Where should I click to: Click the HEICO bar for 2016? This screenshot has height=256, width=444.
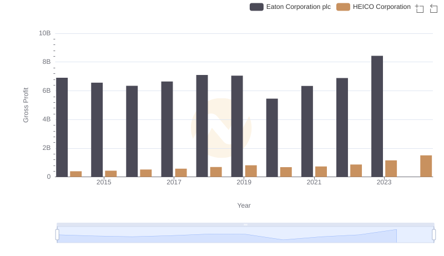coord(146,173)
